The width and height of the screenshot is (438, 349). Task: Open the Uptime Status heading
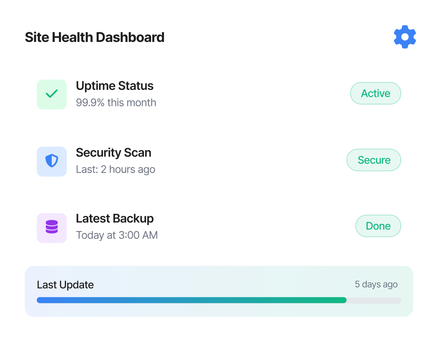point(114,86)
